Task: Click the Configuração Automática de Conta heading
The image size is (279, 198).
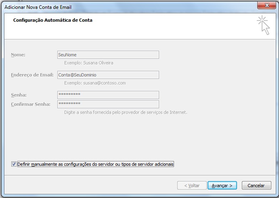Action: click(52, 20)
